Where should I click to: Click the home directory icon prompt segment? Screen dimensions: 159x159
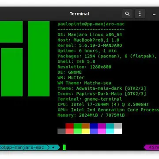tap(53, 147)
